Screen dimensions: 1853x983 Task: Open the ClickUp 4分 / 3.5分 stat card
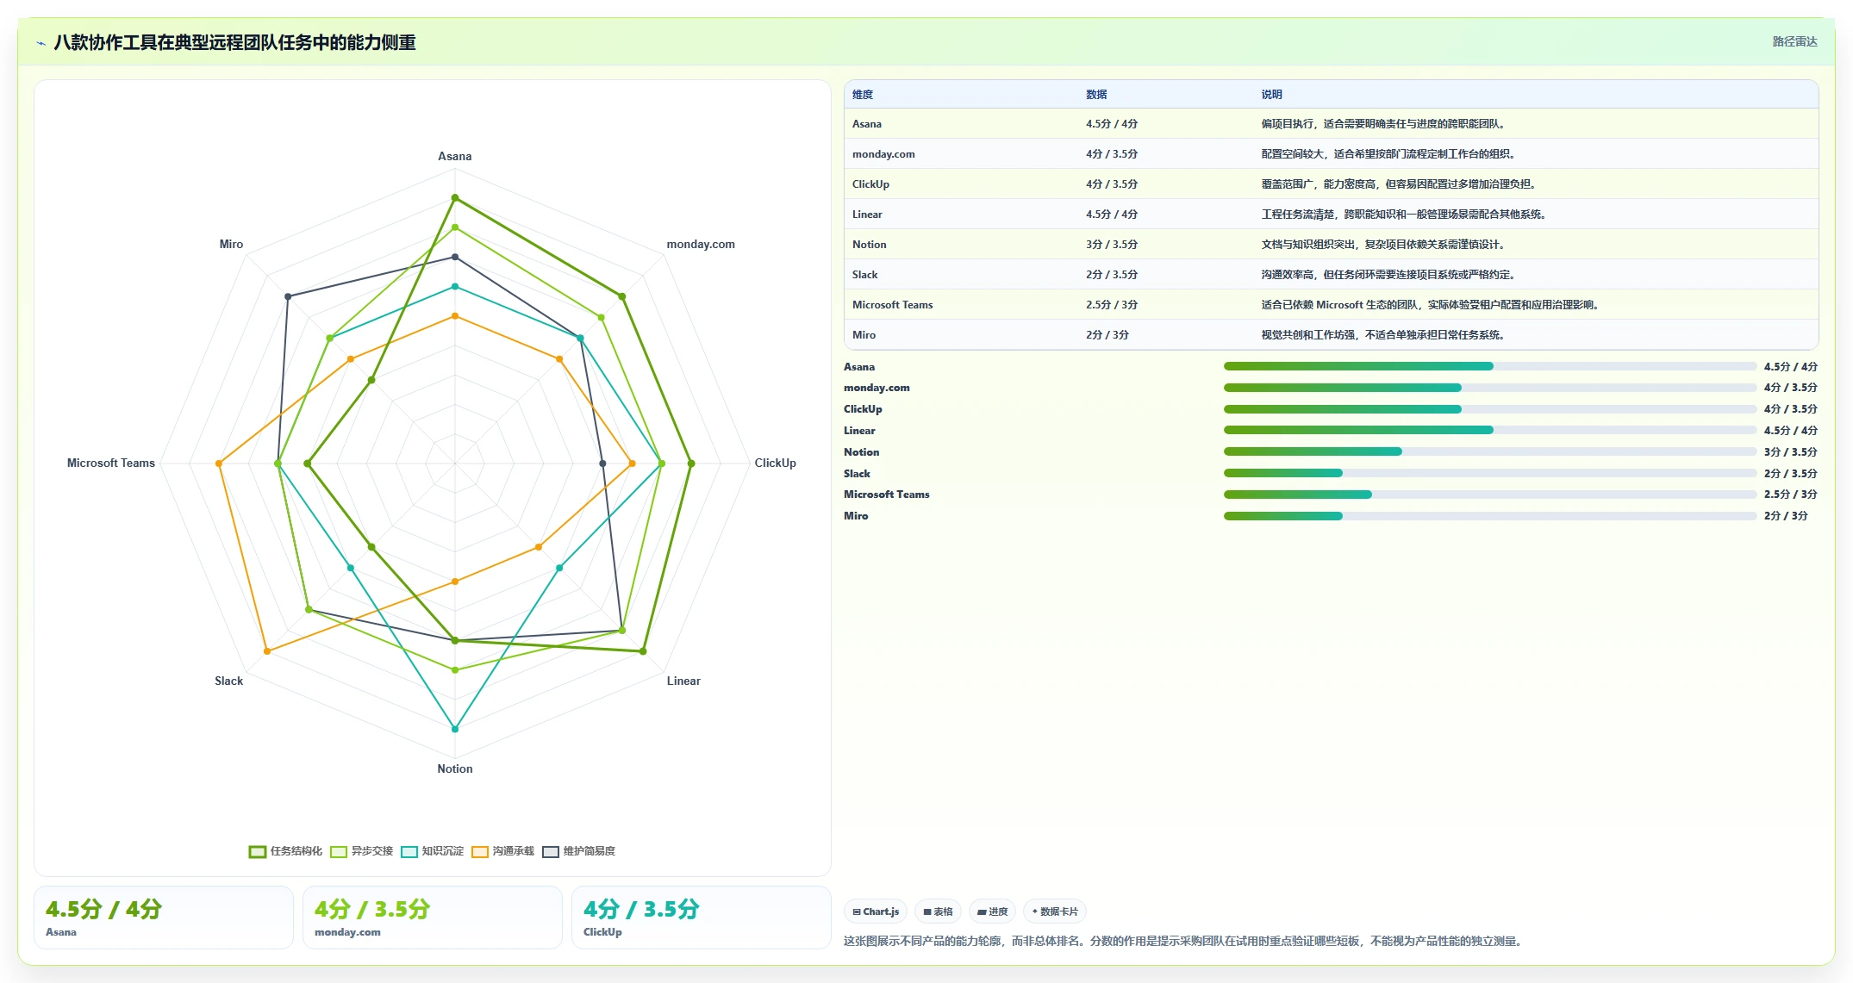tap(702, 918)
